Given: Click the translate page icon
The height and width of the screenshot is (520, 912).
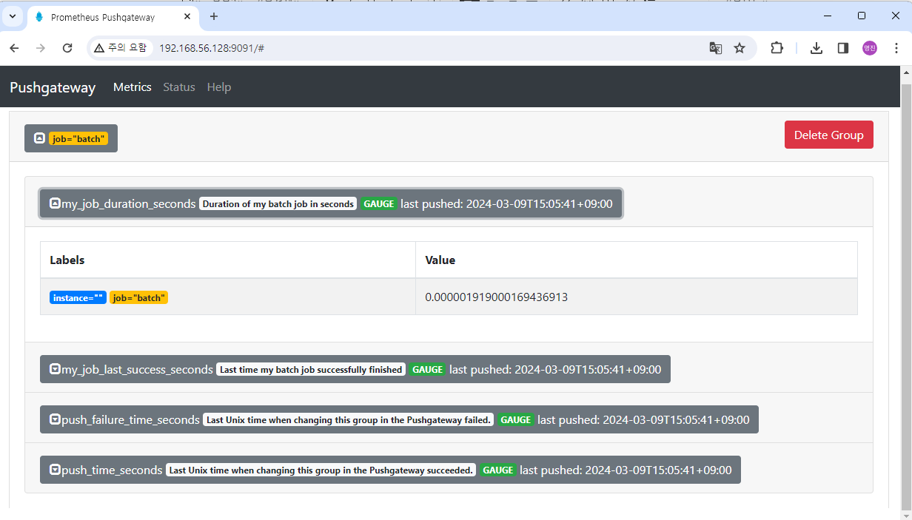Looking at the screenshot, I should [716, 48].
